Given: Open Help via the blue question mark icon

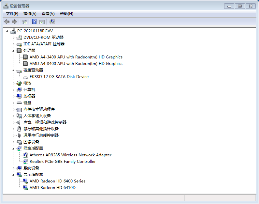Looking at the screenshot, I should click(x=34, y=22).
